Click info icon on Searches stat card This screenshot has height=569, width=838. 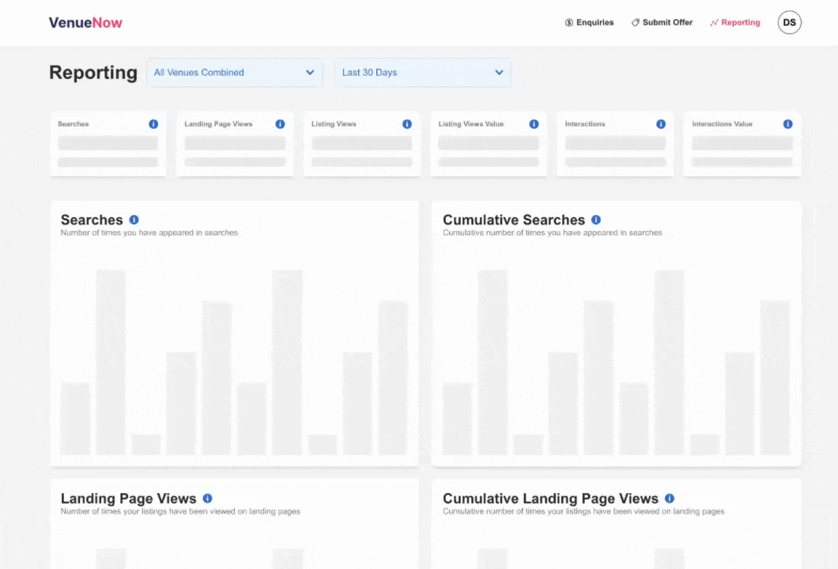coord(153,124)
